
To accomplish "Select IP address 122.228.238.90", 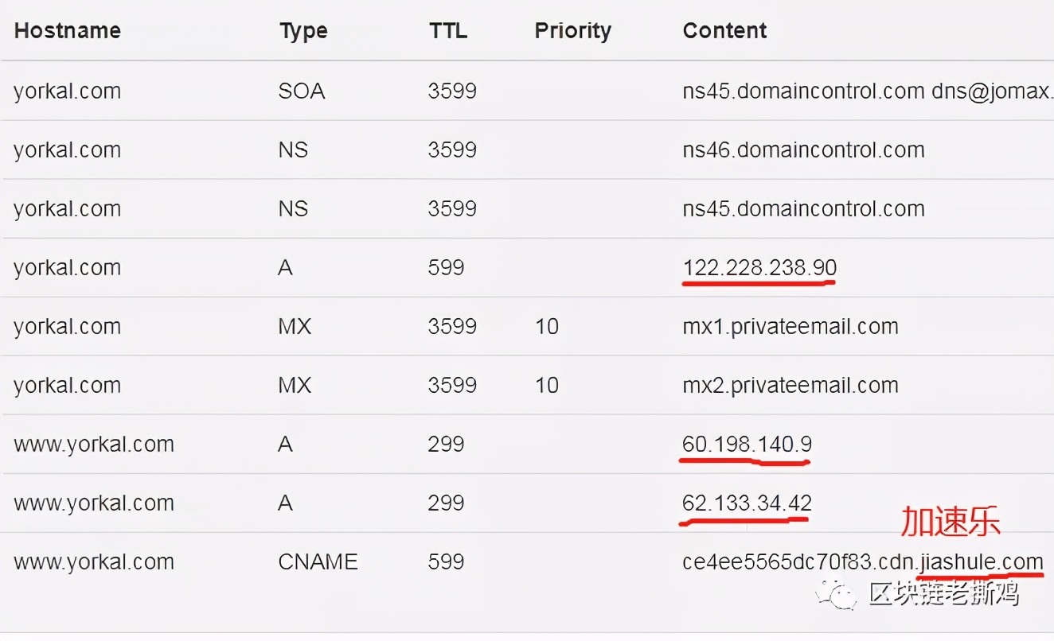I will (759, 268).
